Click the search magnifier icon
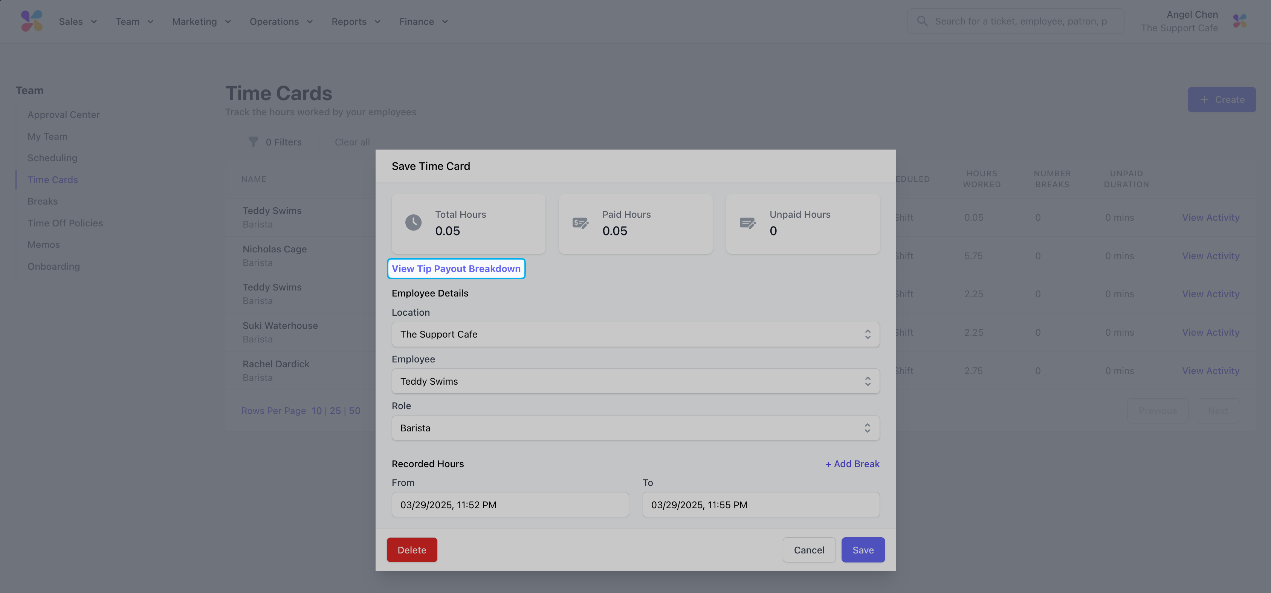This screenshot has width=1271, height=593. click(x=922, y=21)
